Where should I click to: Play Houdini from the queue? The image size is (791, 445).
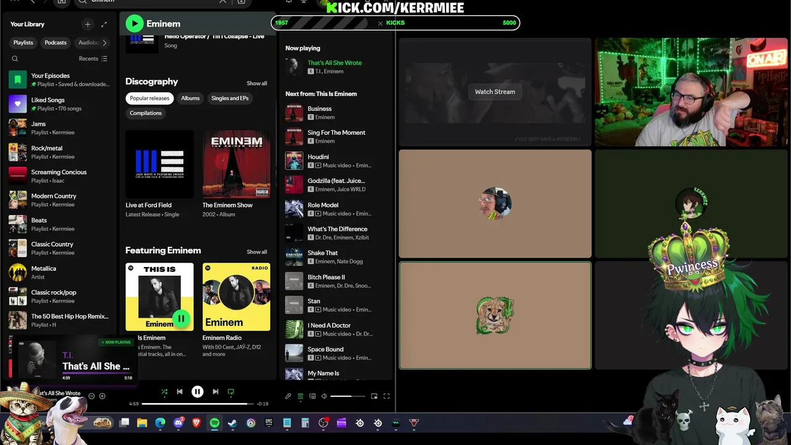(x=337, y=161)
